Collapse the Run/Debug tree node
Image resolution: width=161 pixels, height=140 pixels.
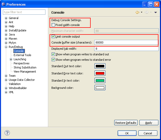coord(6,47)
